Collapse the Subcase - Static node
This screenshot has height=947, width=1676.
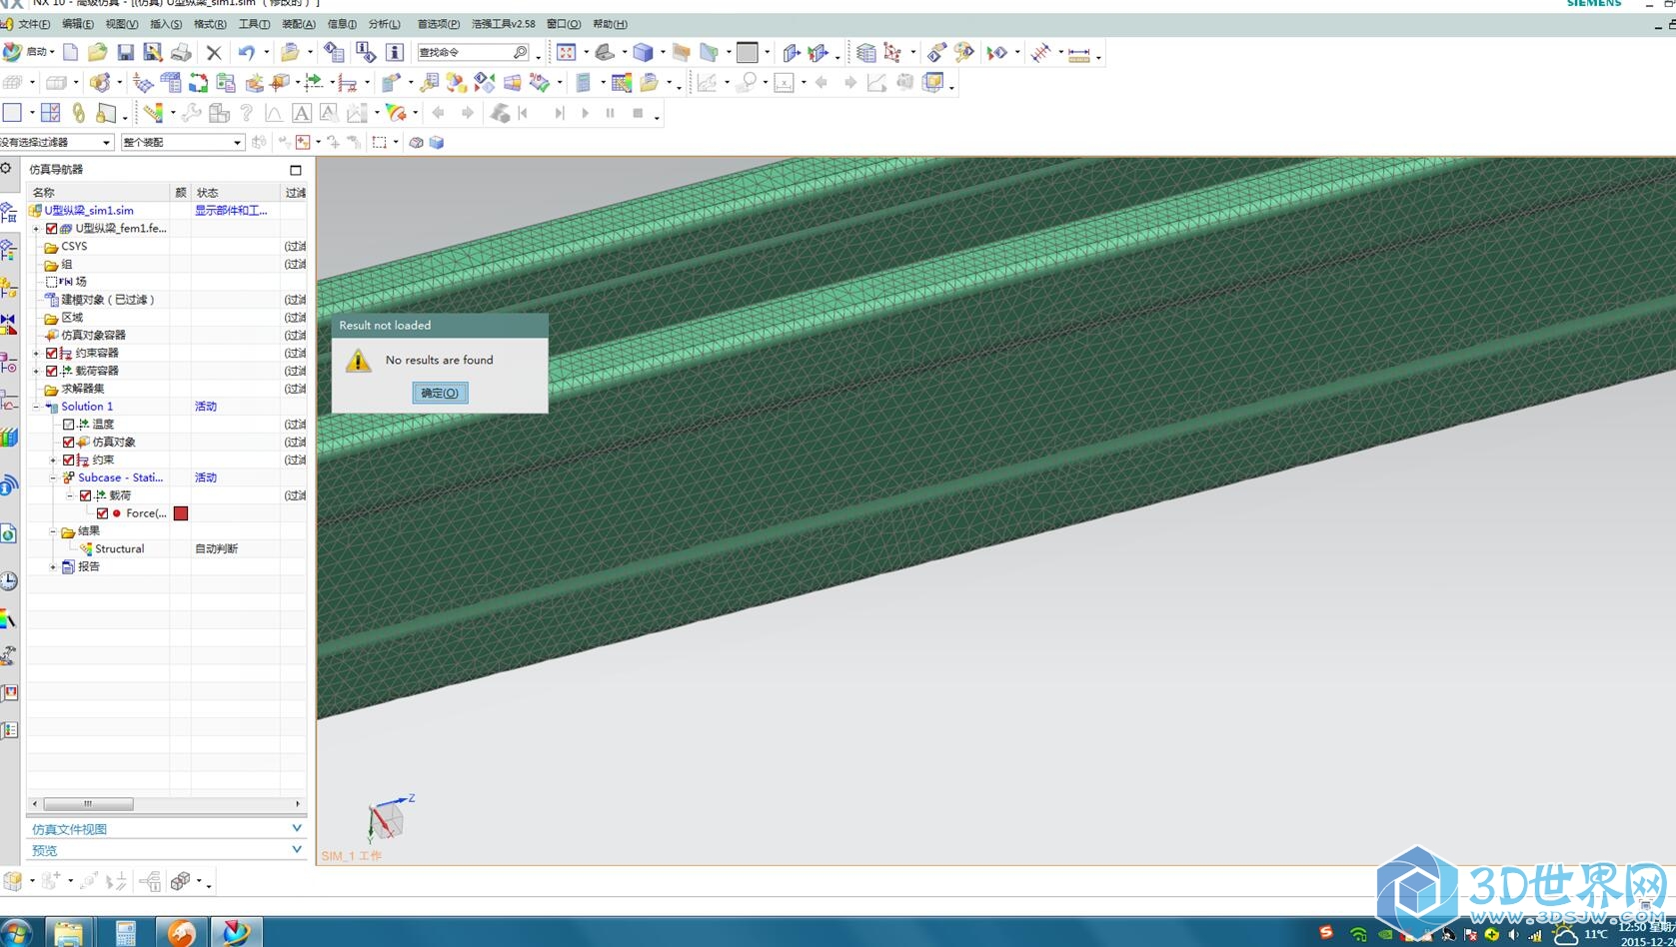point(54,477)
